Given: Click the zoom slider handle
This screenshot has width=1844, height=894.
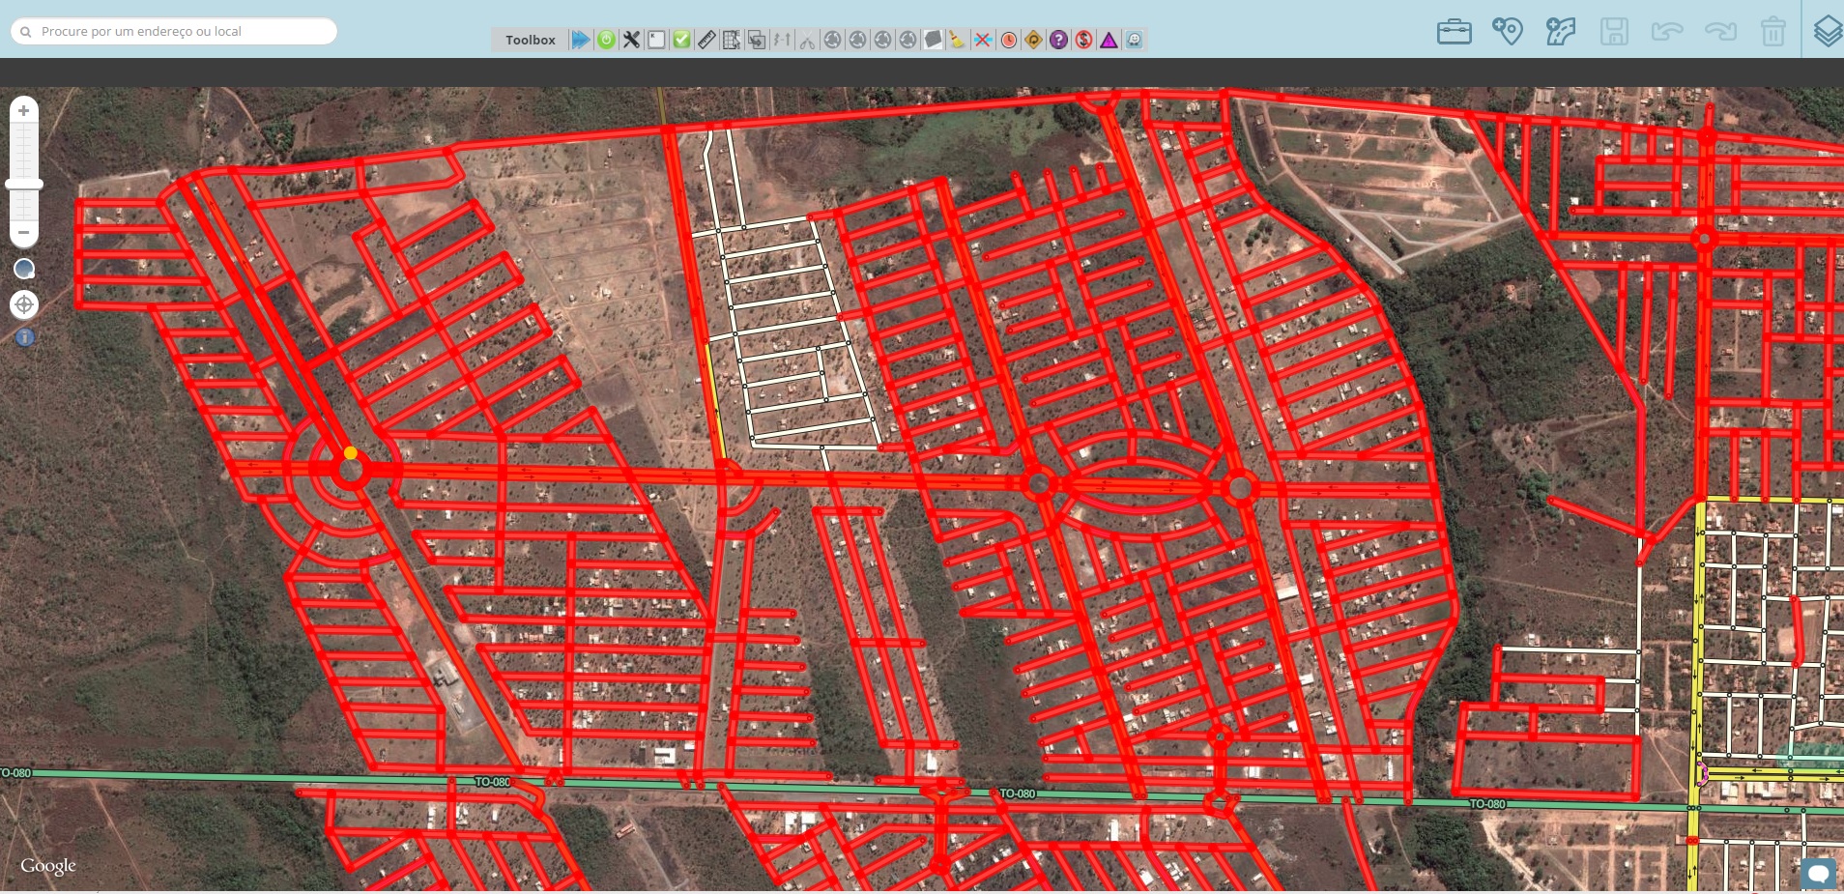Looking at the screenshot, I should pyautogui.click(x=24, y=184).
